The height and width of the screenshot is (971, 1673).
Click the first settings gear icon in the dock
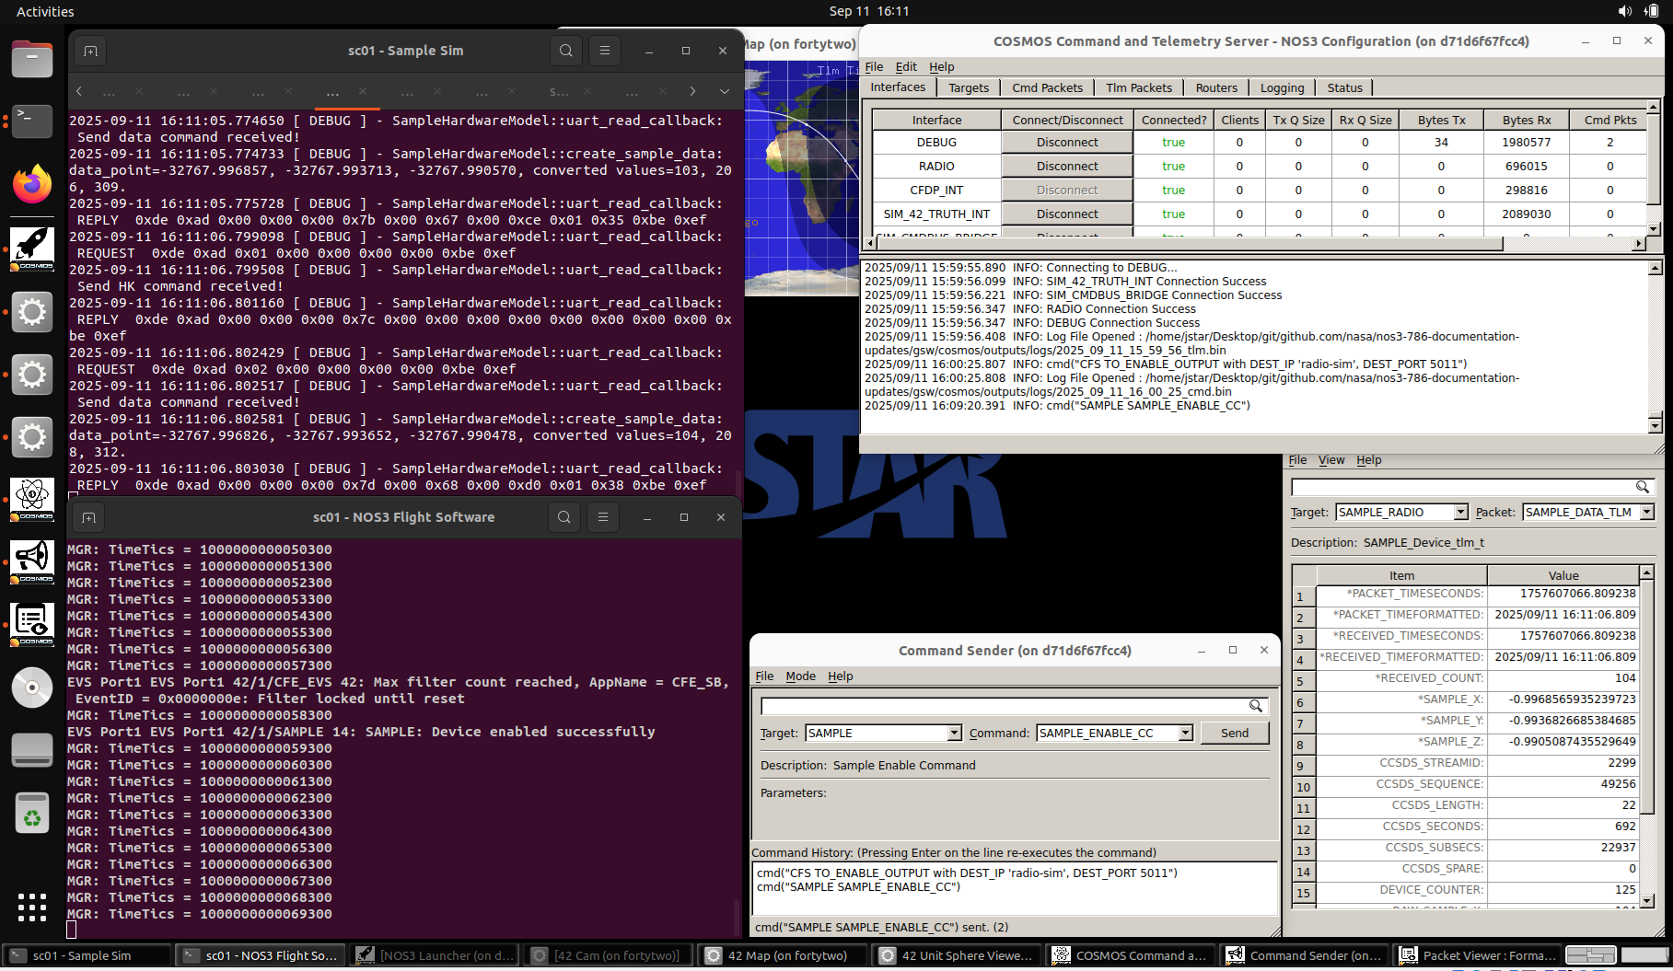tap(32, 311)
